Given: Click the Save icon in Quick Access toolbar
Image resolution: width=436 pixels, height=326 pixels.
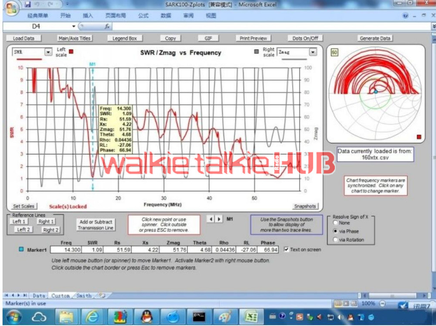Looking at the screenshot, I should (27, 4).
